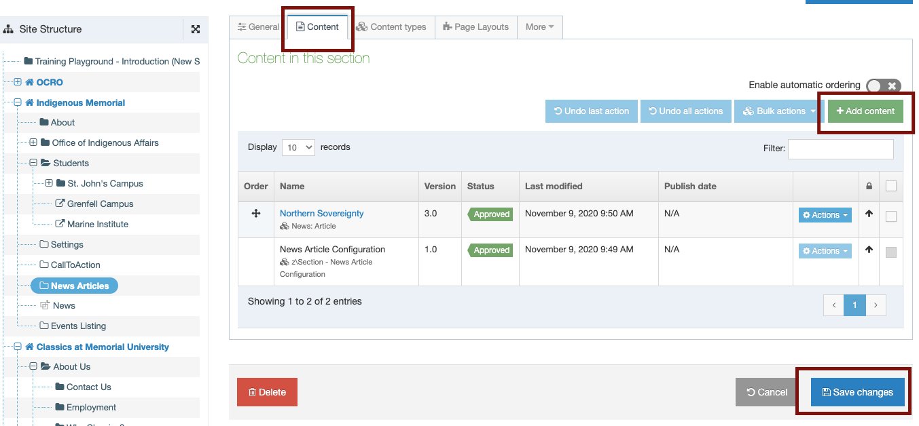
Task: Switch to the Content types tab
Action: point(391,27)
